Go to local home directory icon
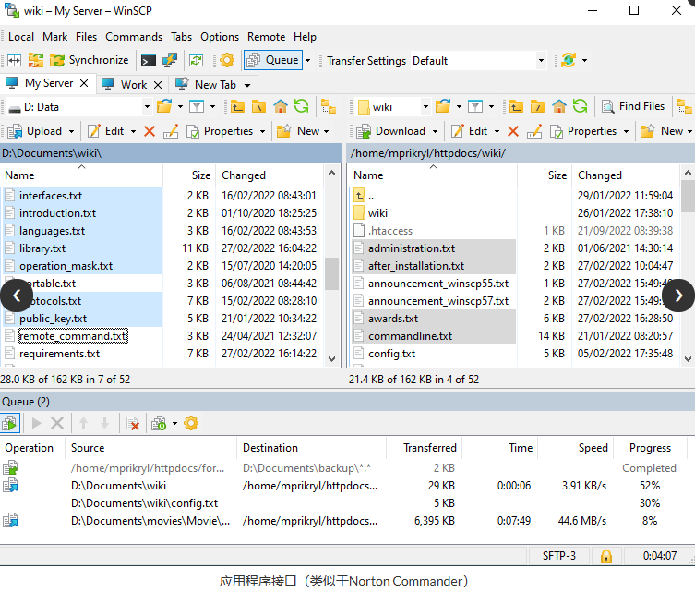Image resolution: width=695 pixels, height=592 pixels. (281, 107)
